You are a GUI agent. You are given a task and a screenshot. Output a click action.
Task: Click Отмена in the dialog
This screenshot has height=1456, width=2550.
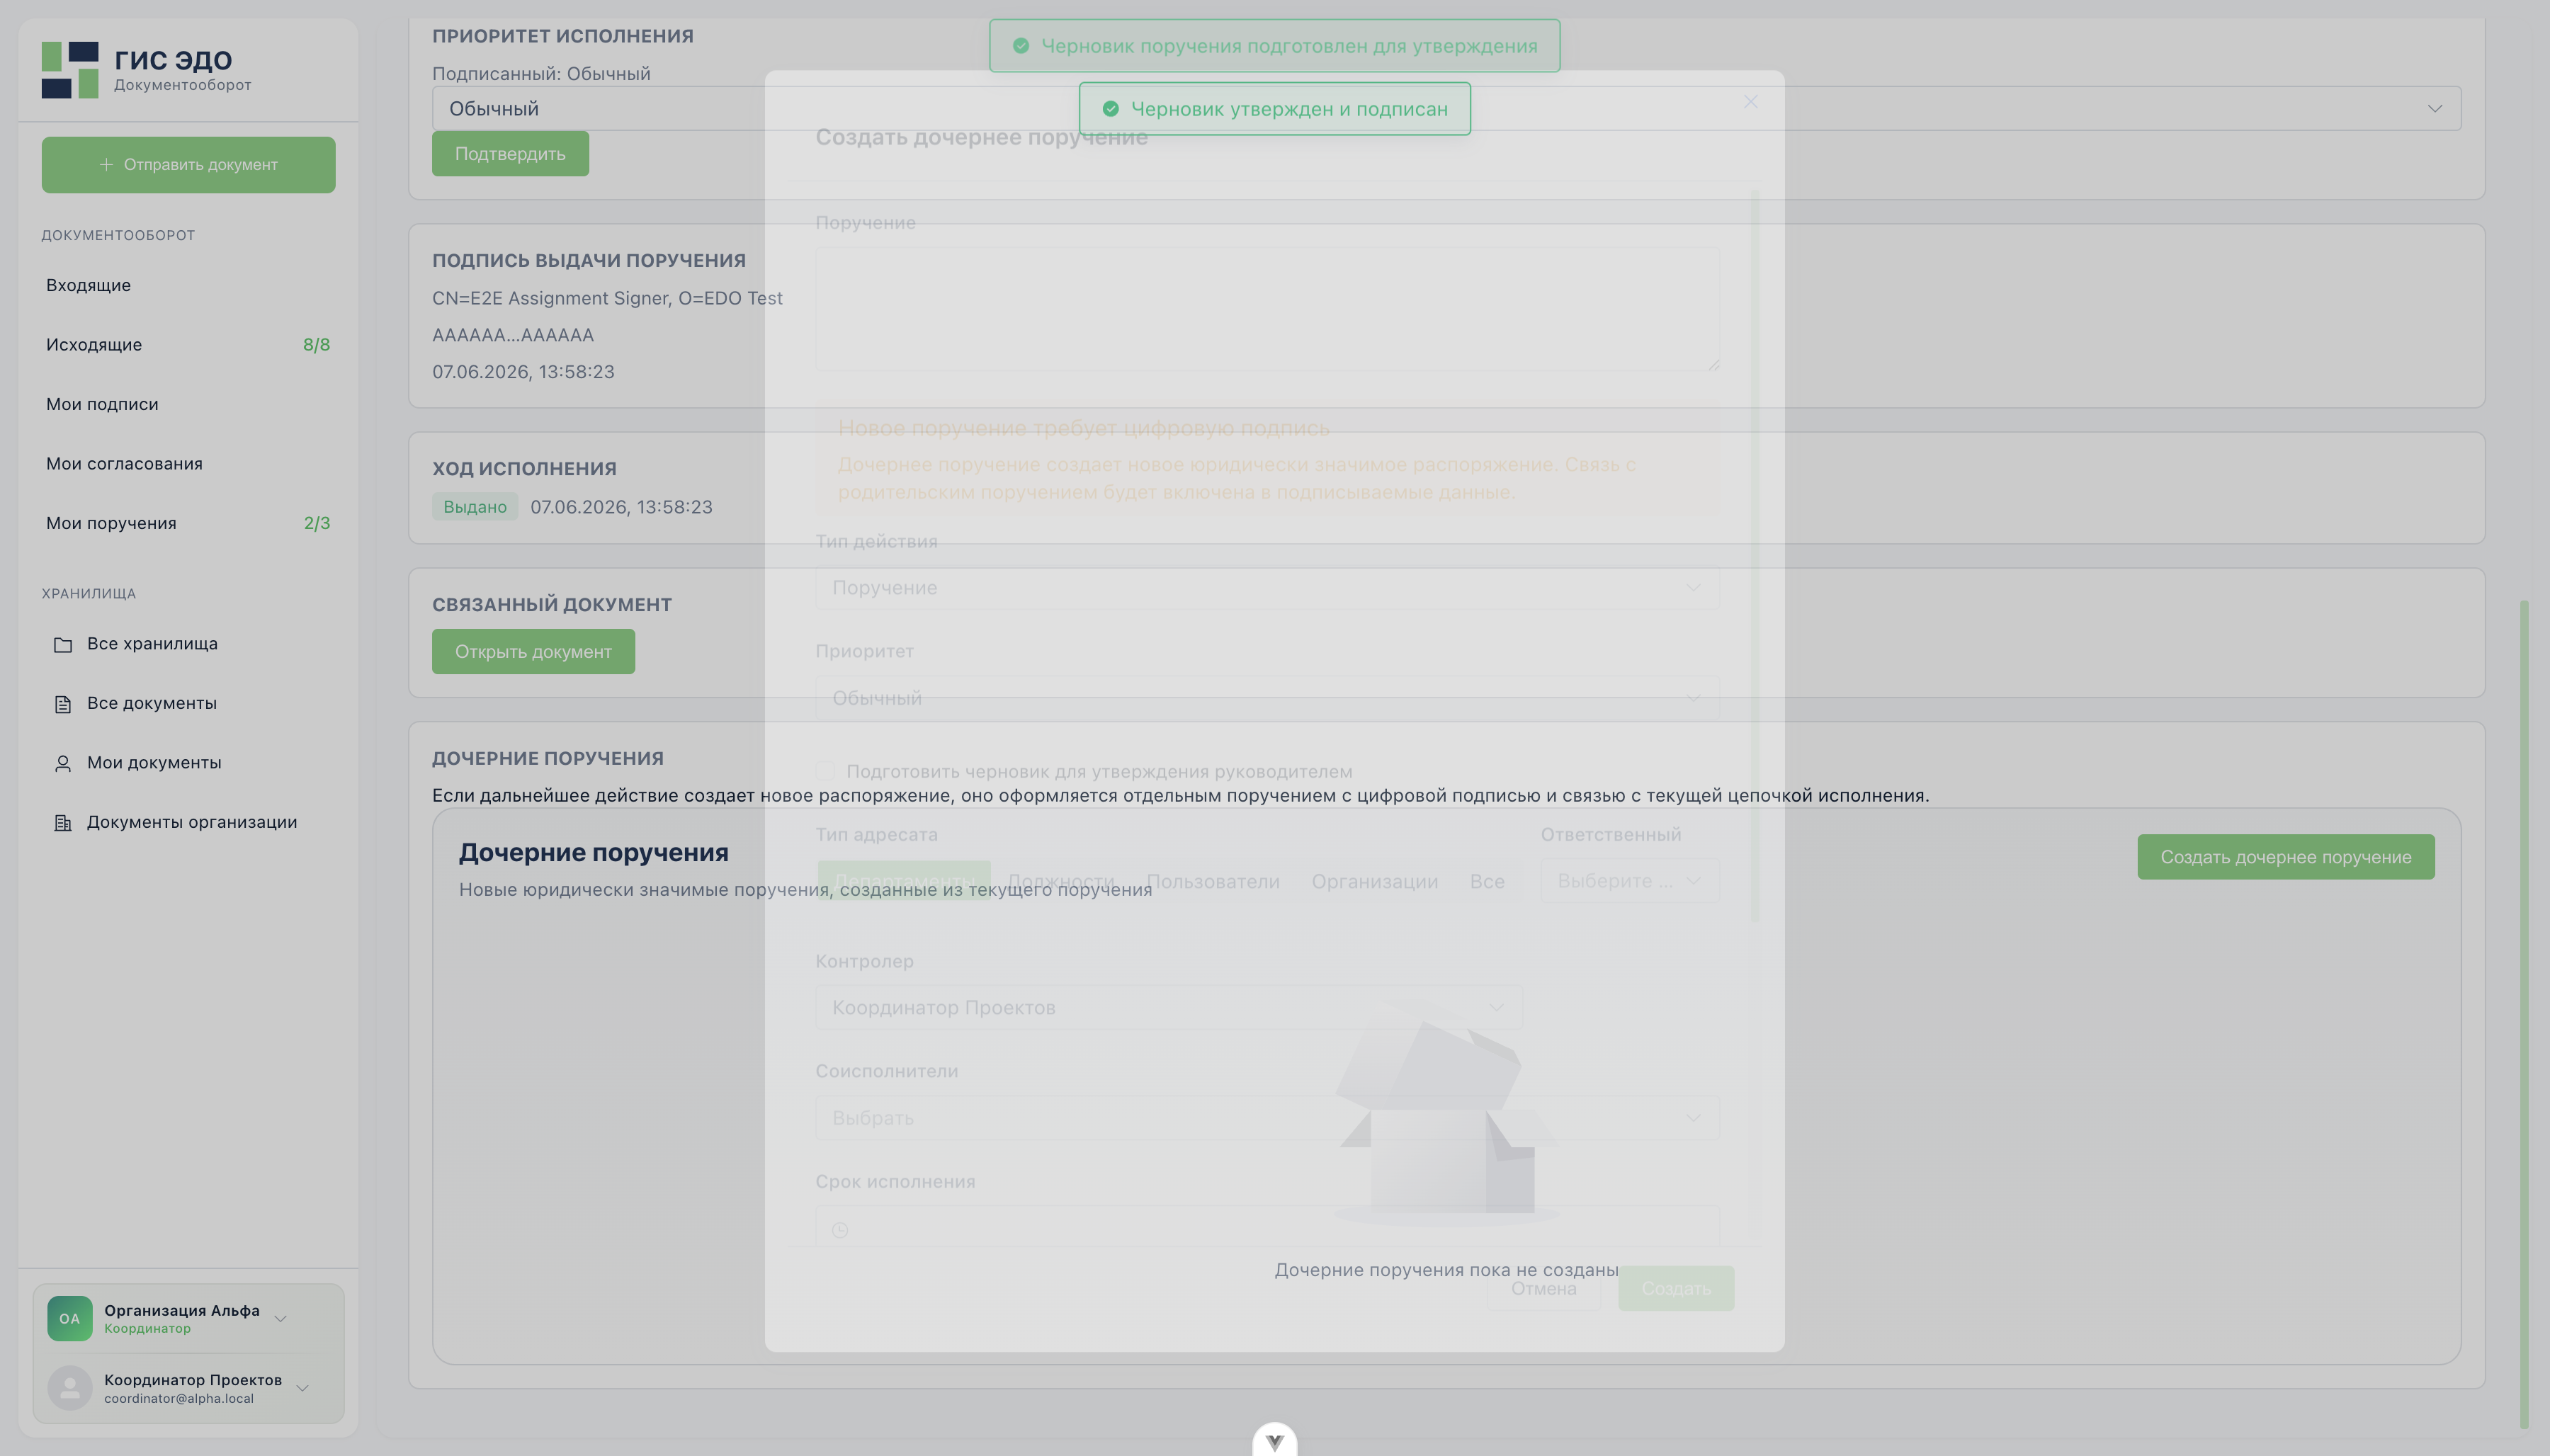point(1543,1288)
